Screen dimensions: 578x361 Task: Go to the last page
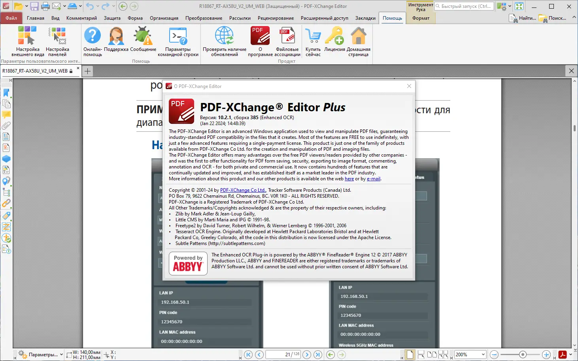tap(317, 355)
